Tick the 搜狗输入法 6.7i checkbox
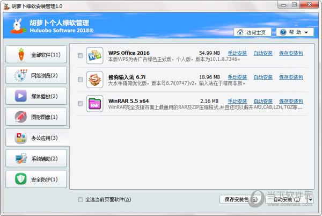 point(80,80)
